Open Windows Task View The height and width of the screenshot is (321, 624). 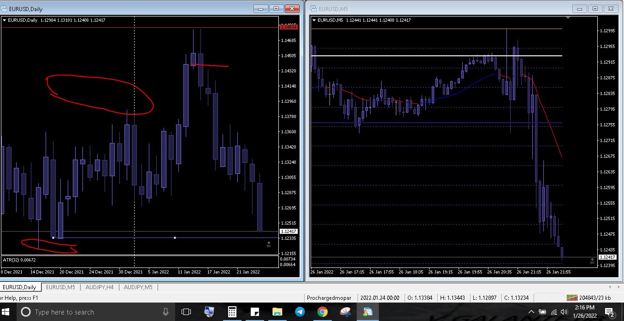click(186, 312)
